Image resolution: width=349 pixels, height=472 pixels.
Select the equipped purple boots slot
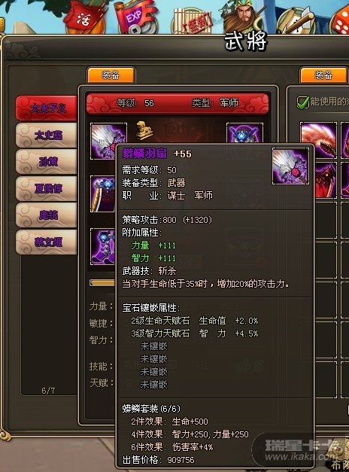(103, 246)
